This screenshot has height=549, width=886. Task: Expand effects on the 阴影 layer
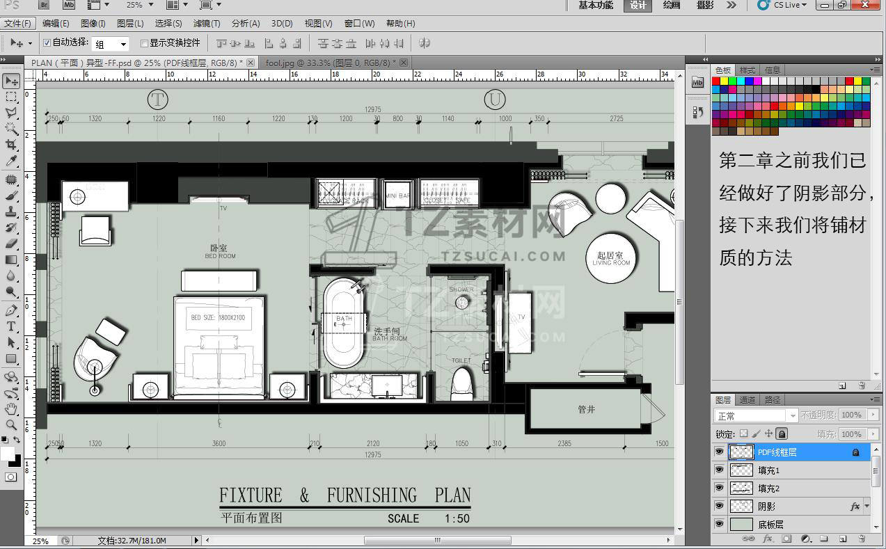pyautogui.click(x=867, y=507)
